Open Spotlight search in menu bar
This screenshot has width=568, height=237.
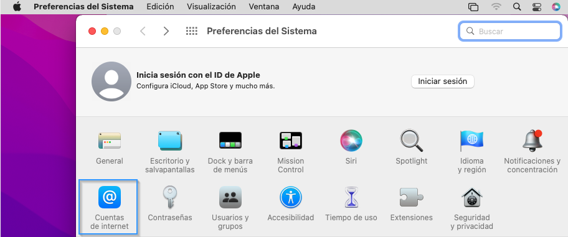coord(517,7)
